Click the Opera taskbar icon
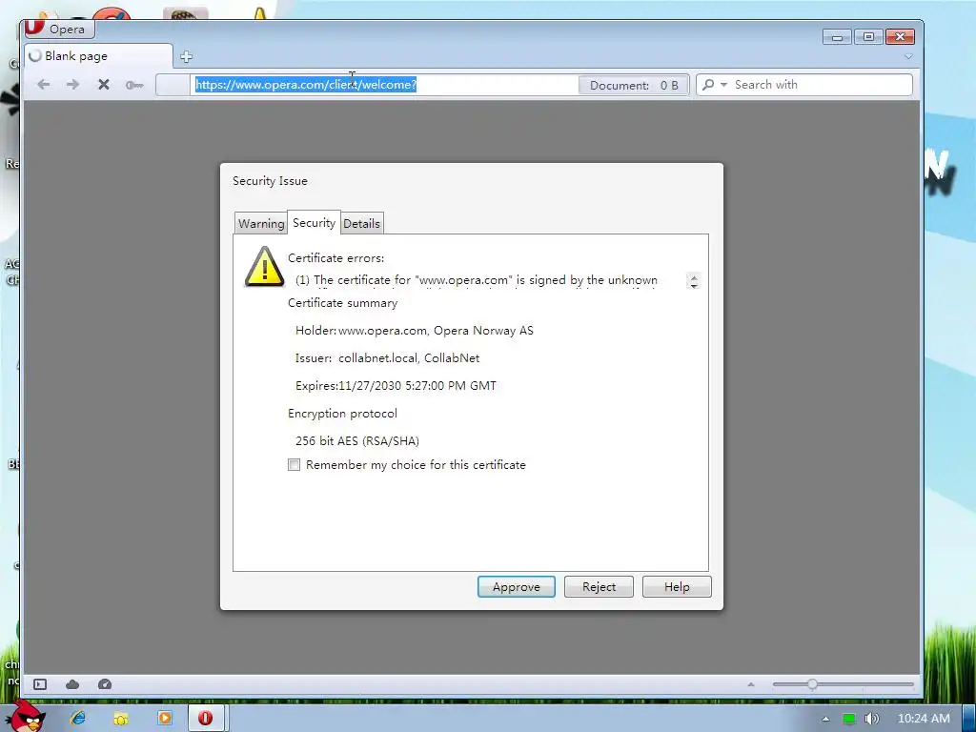The height and width of the screenshot is (732, 976). [x=206, y=718]
